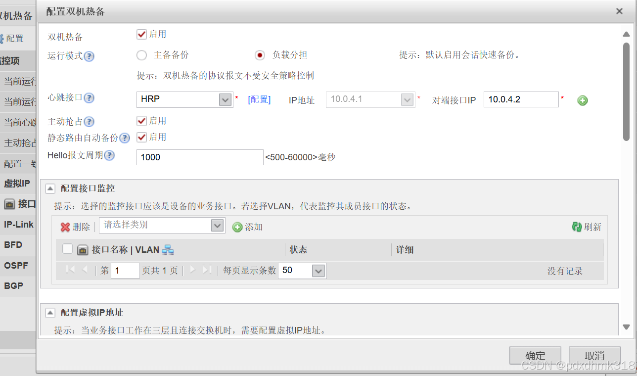The height and width of the screenshot is (376, 637).
Task: Select the 负载分担 radio button
Action: [260, 55]
